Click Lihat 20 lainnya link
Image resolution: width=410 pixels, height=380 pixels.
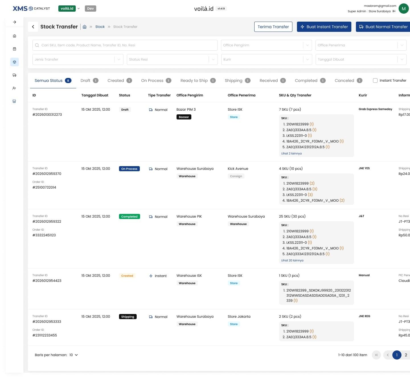tap(292, 261)
